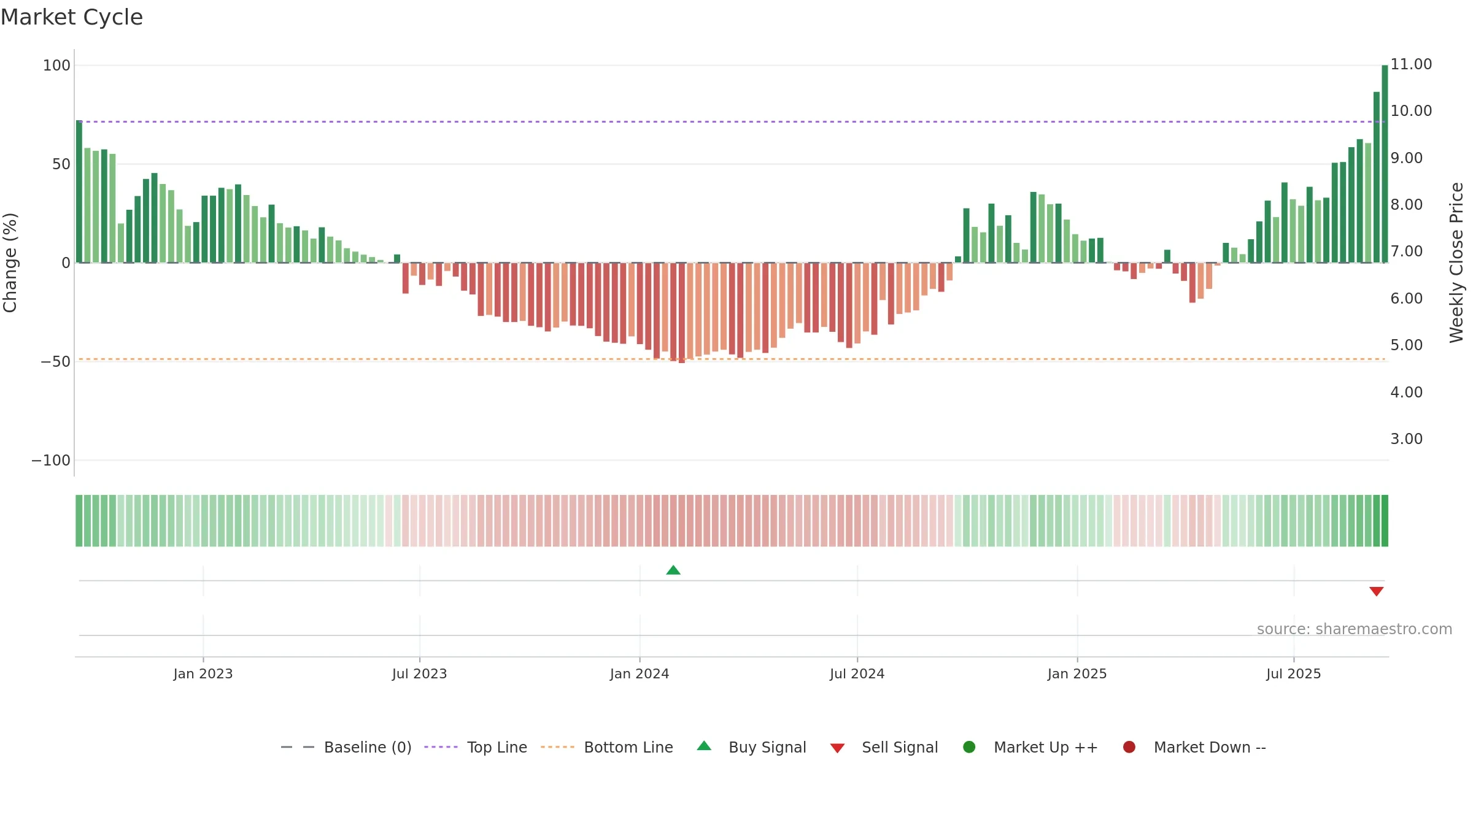Click the dark red circle Market Down icon

[1129, 747]
